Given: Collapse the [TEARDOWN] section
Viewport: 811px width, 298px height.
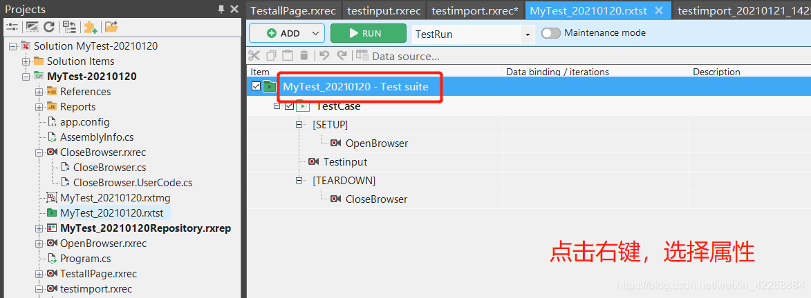Looking at the screenshot, I should (299, 180).
